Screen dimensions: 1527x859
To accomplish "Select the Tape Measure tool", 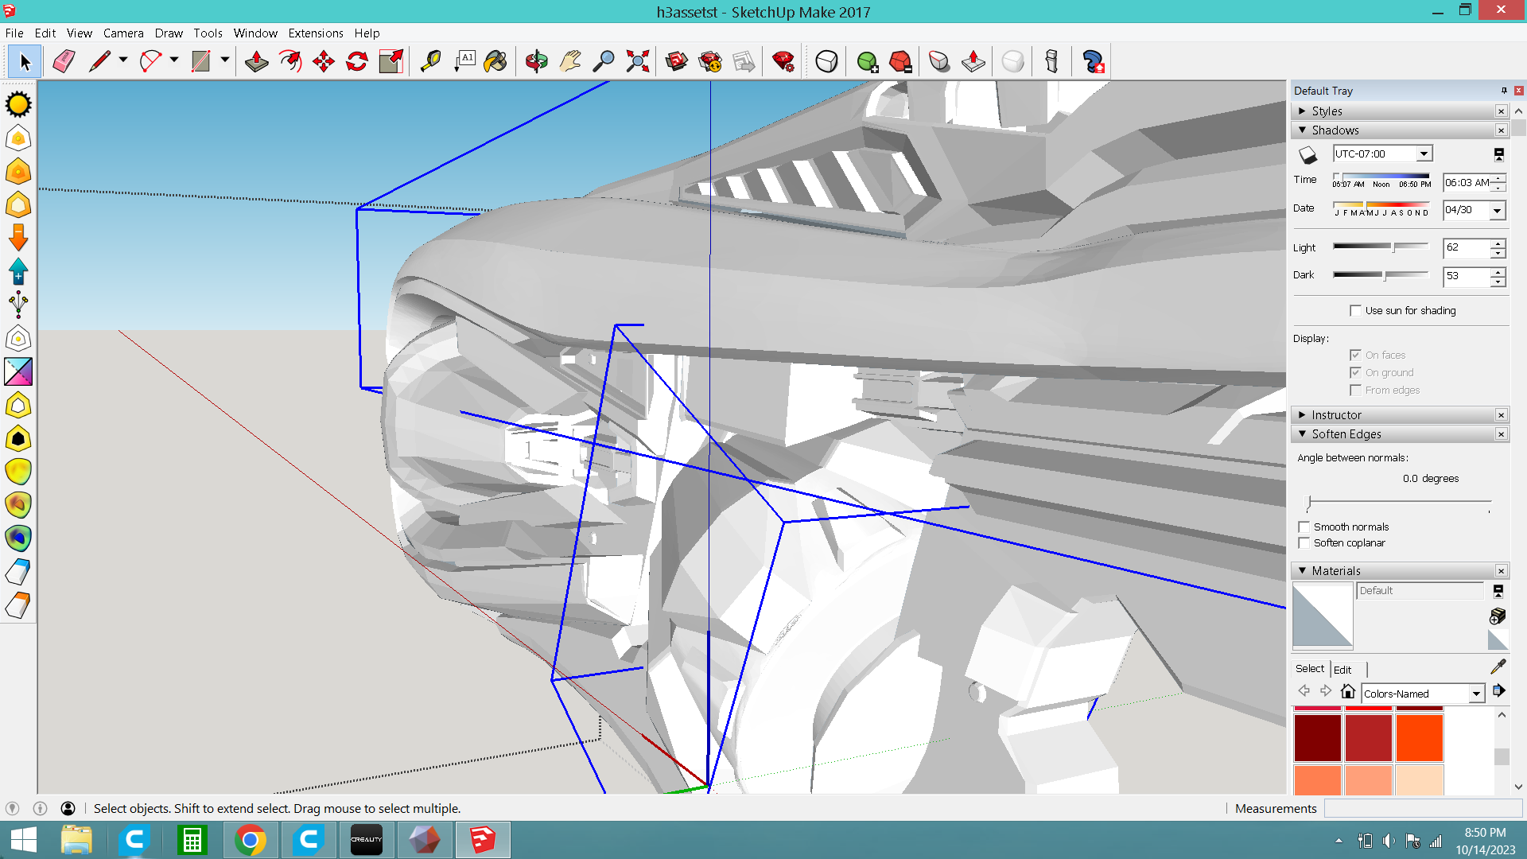I will click(430, 61).
